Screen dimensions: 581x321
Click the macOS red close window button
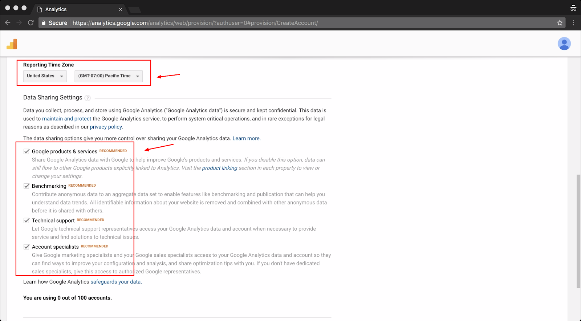8,8
